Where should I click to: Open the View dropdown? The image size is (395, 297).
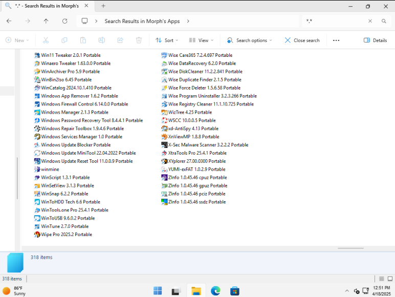click(201, 40)
